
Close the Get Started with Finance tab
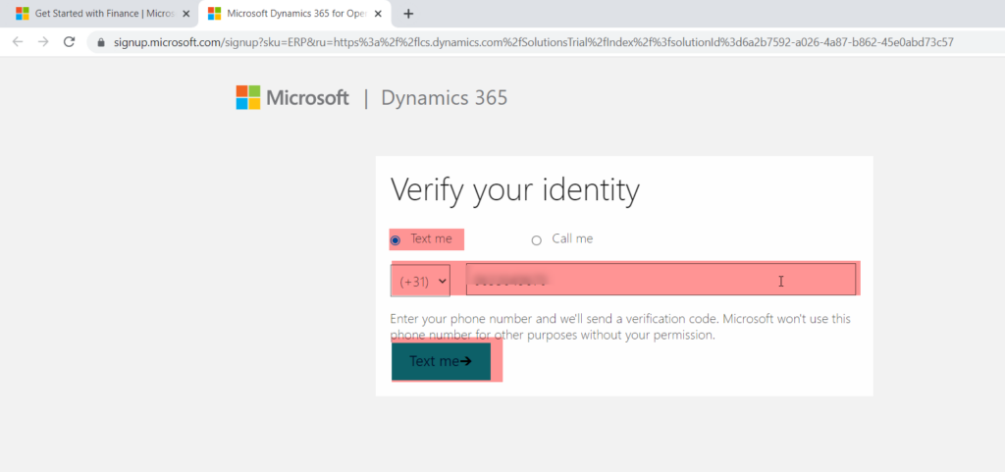[185, 14]
